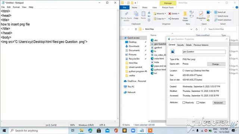Open Microsoft Edge from taskbar
Screen dimensions: 239x134
pyautogui.click(x=90, y=131)
